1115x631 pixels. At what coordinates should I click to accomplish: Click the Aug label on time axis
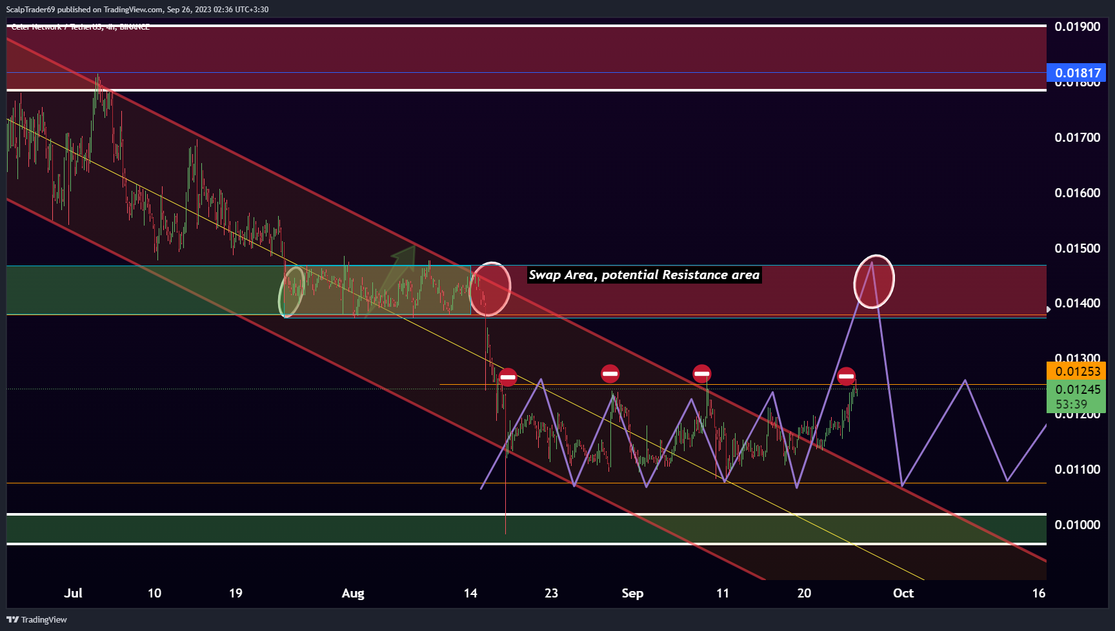(x=353, y=593)
